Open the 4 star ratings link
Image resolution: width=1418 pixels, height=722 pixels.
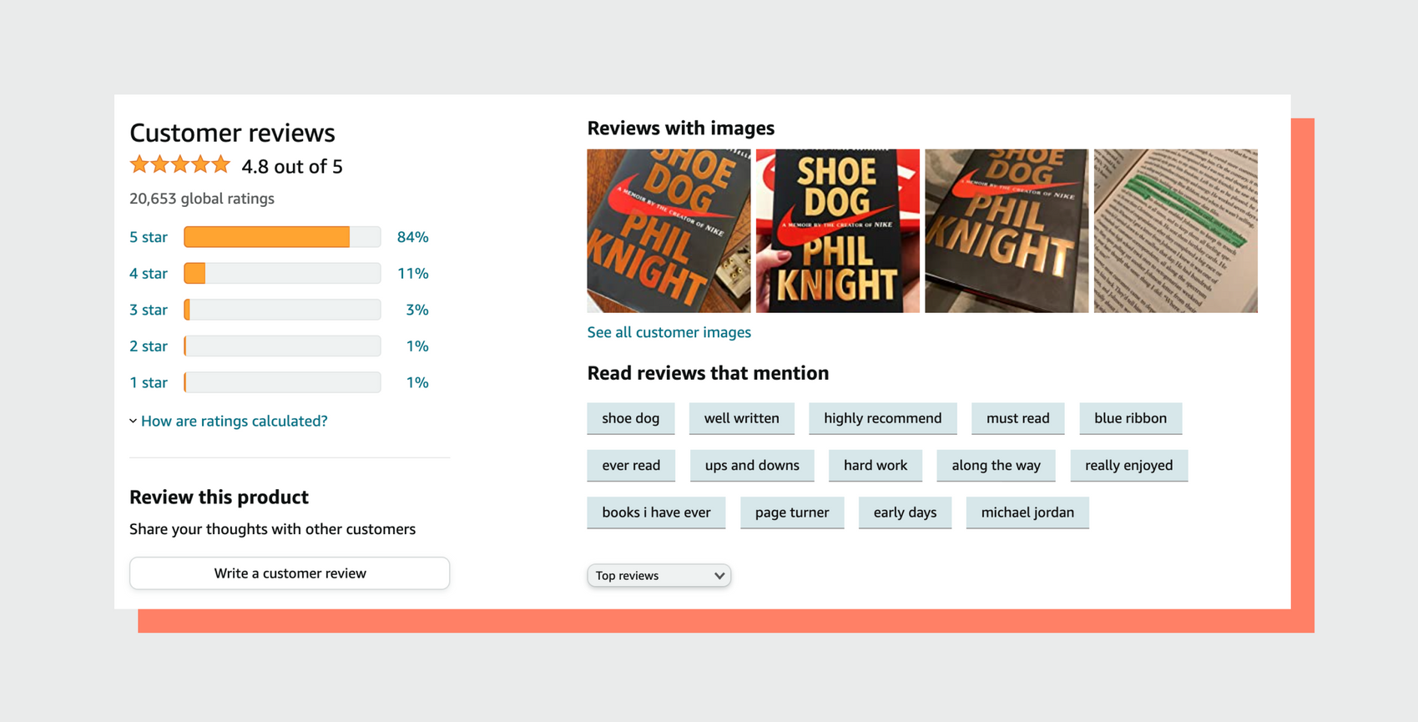click(x=149, y=274)
